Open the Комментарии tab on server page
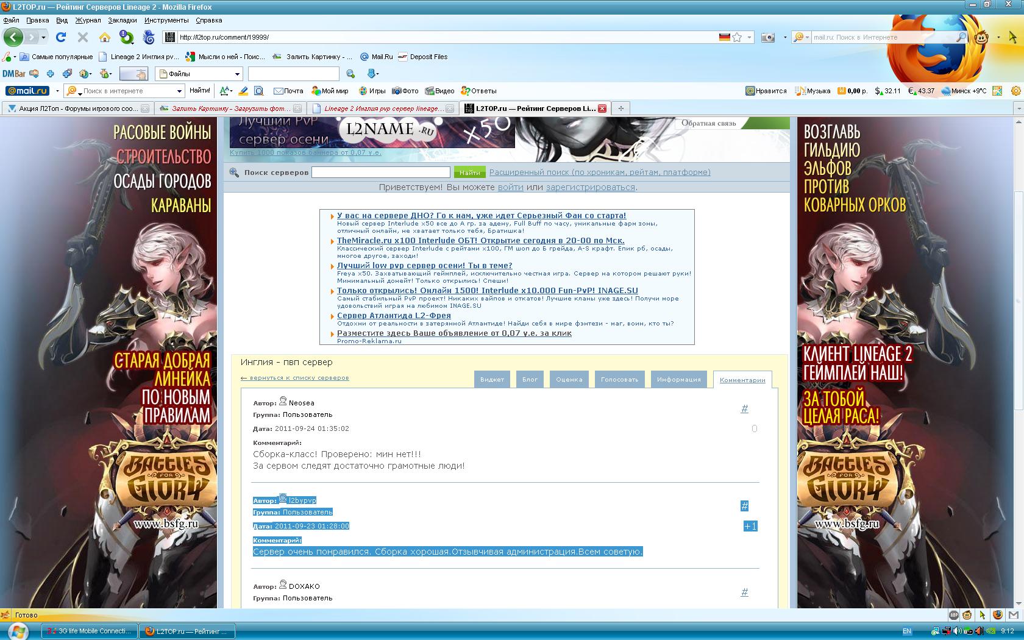The height and width of the screenshot is (640, 1024). point(742,380)
